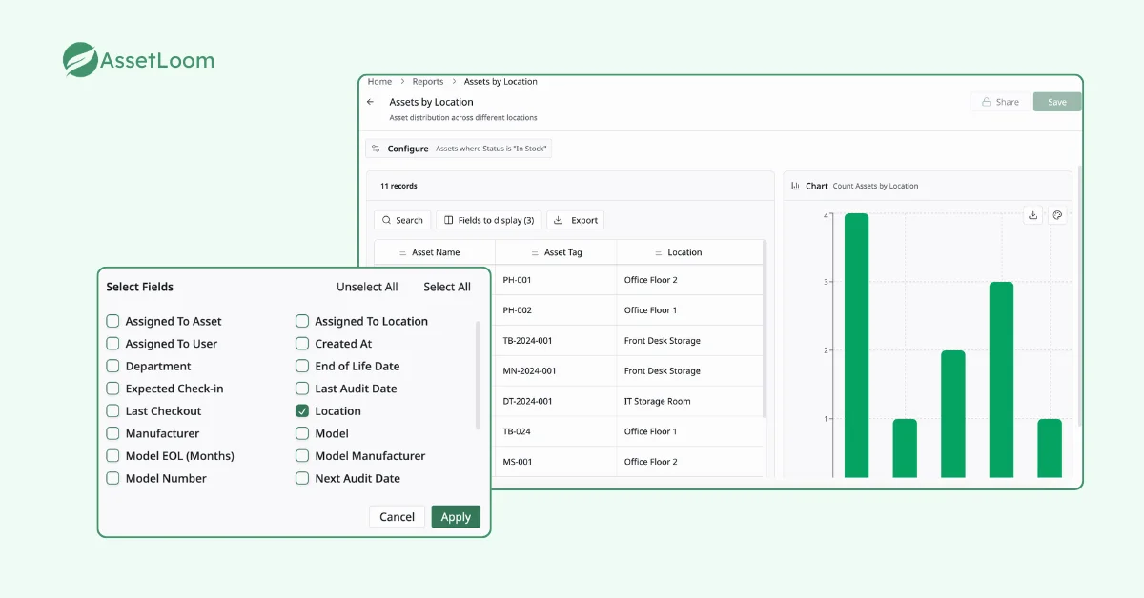Select the TB-024 asset tag cell

pyautogui.click(x=556, y=431)
